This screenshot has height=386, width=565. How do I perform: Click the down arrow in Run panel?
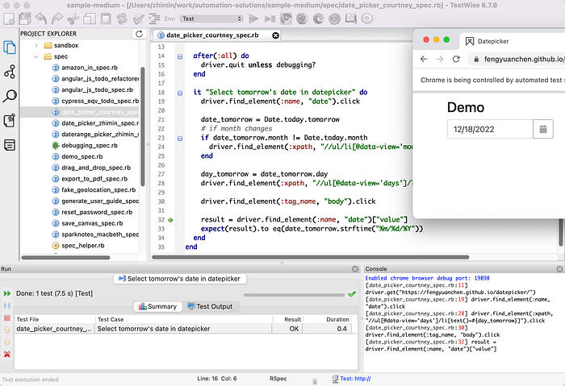[6, 342]
